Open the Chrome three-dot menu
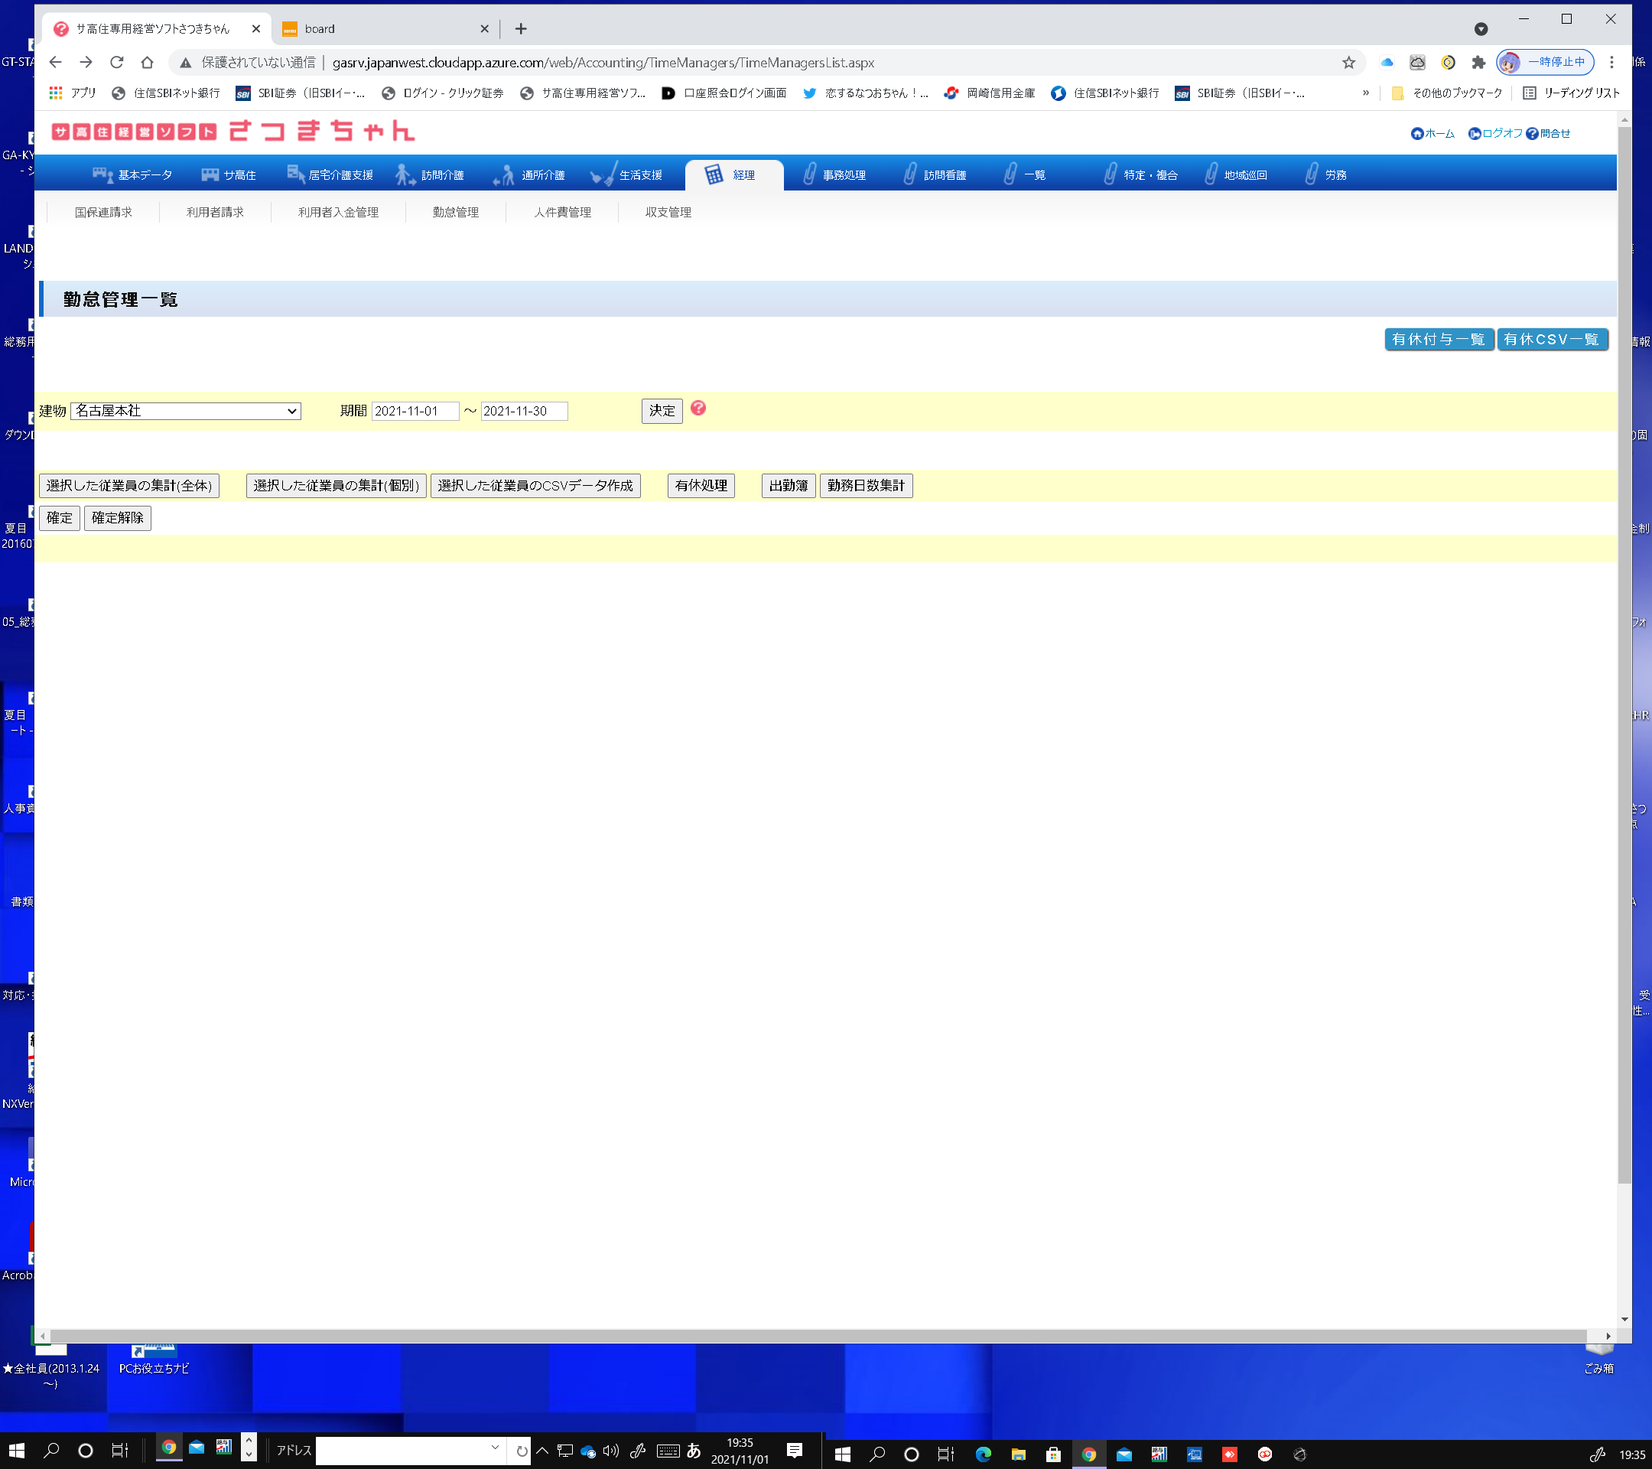The image size is (1652, 1469). (1611, 62)
